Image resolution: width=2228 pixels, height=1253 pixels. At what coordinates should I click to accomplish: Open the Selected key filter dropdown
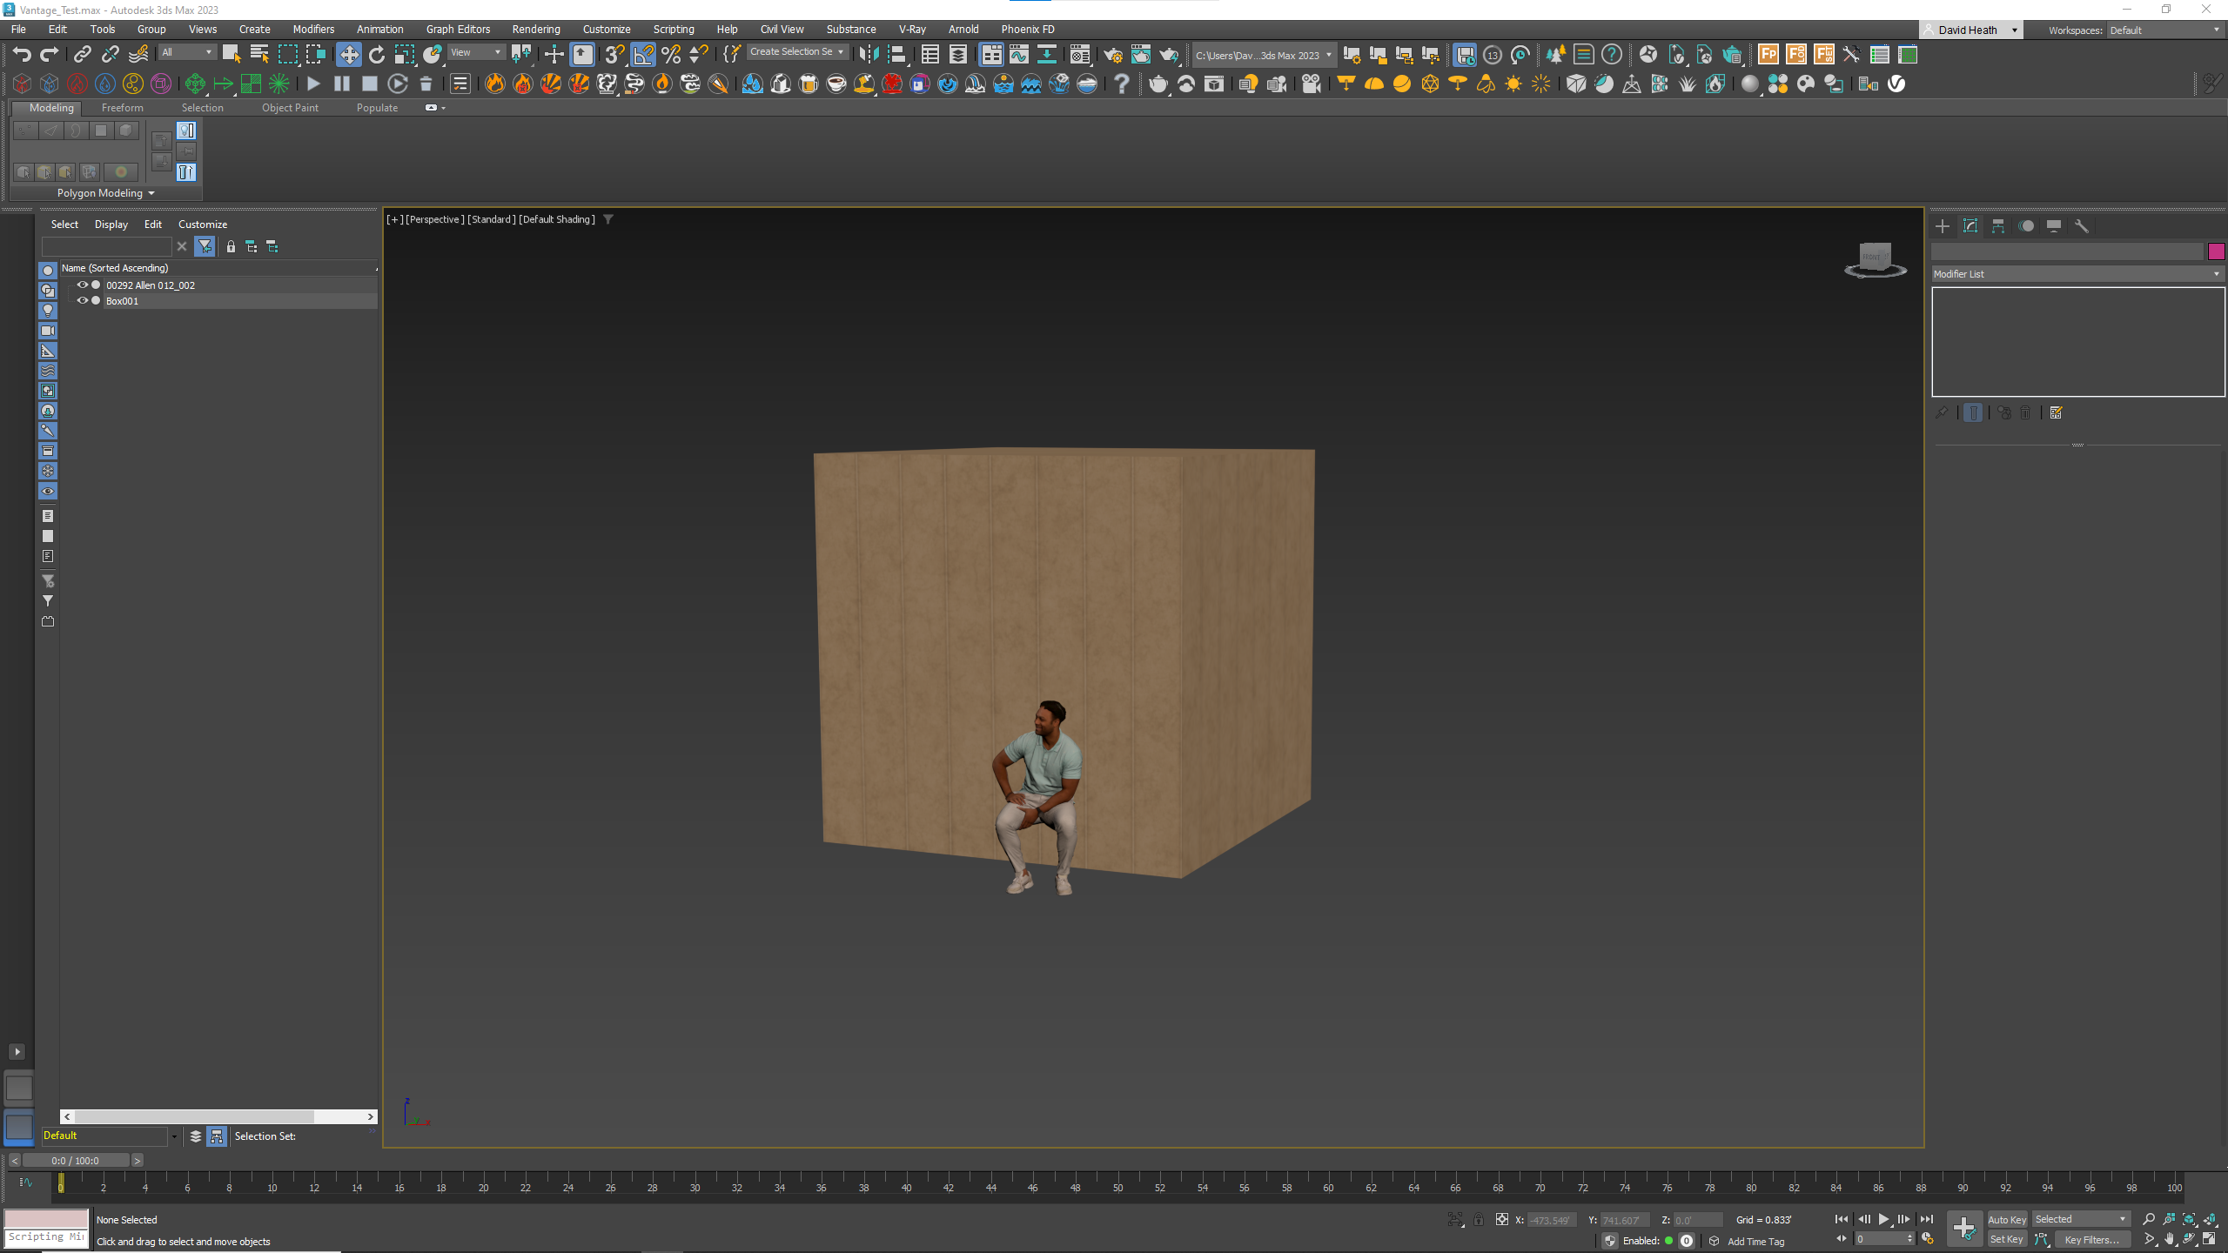[x=2080, y=1220]
